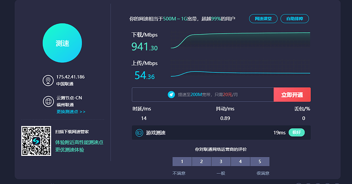Click the upload speed value 54.36
The image size is (352, 184).
pos(144,75)
